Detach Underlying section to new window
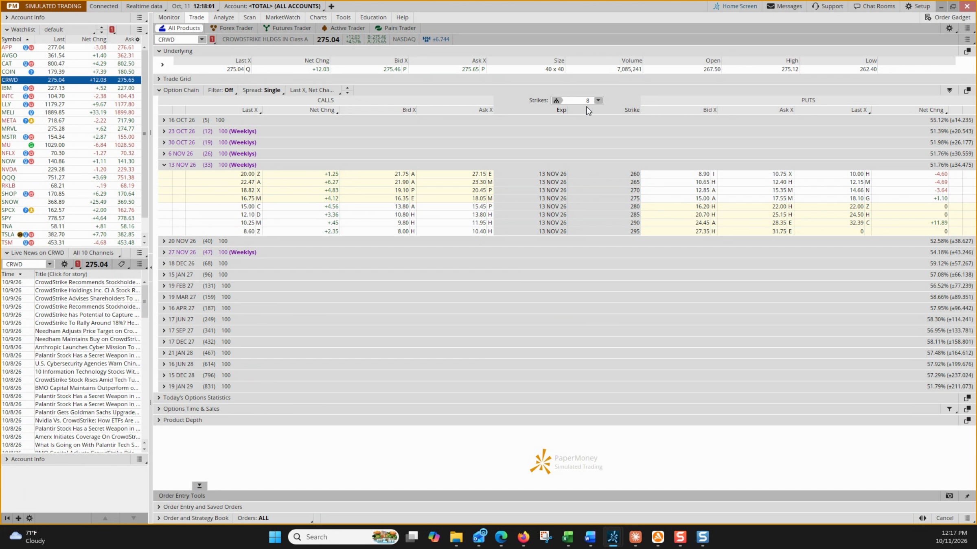Screen dimensions: 977x549 [967, 51]
